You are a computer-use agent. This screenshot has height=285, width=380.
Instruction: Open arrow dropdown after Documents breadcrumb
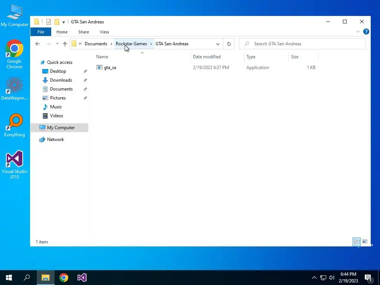point(111,44)
